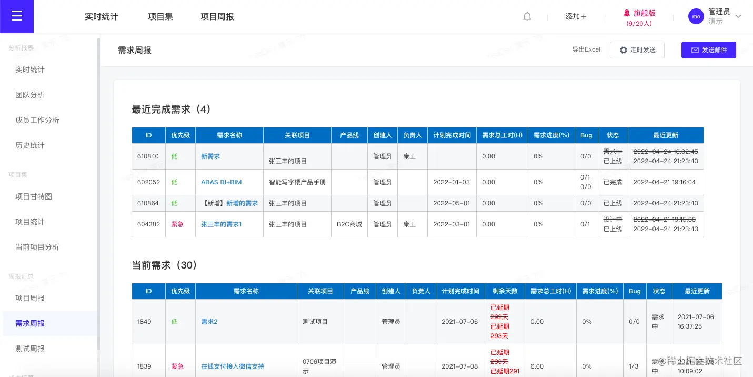Click the envelope icon inside 发送邮件 button
The width and height of the screenshot is (753, 377).
695,49
